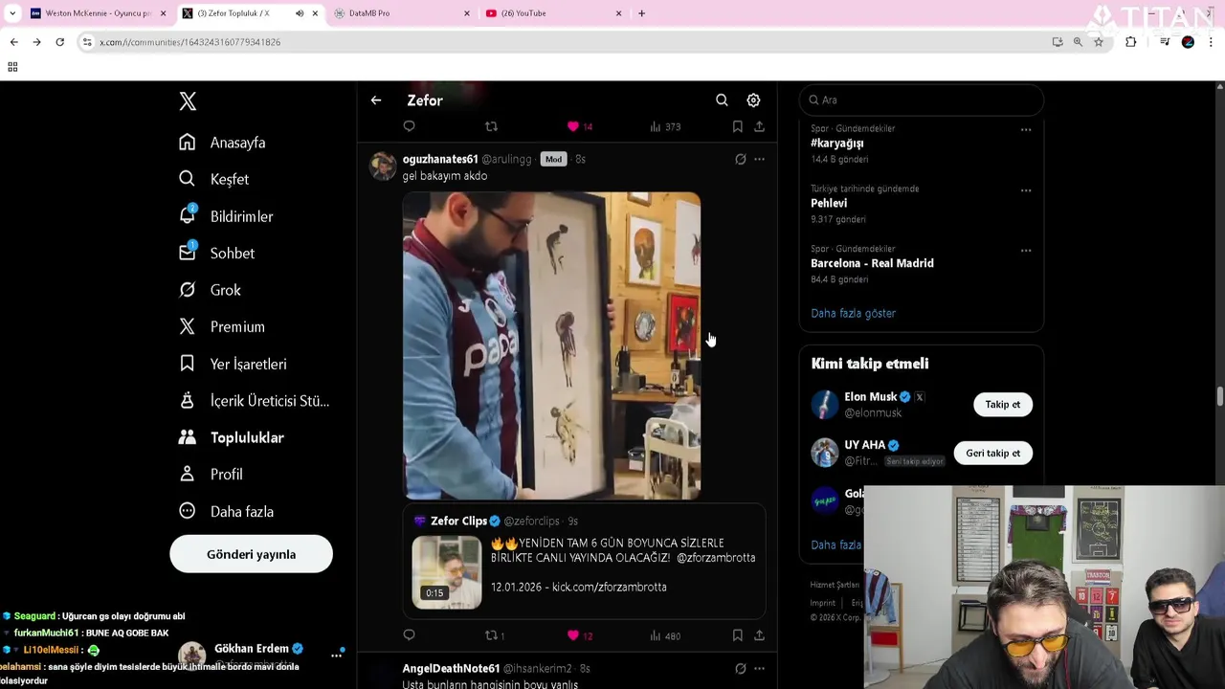The height and width of the screenshot is (689, 1225).
Task: Bookmark this page with star icon
Action: [1099, 42]
